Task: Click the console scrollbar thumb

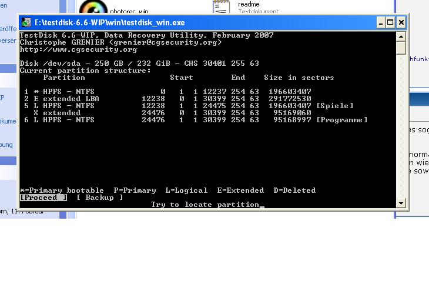Action: [401, 48]
